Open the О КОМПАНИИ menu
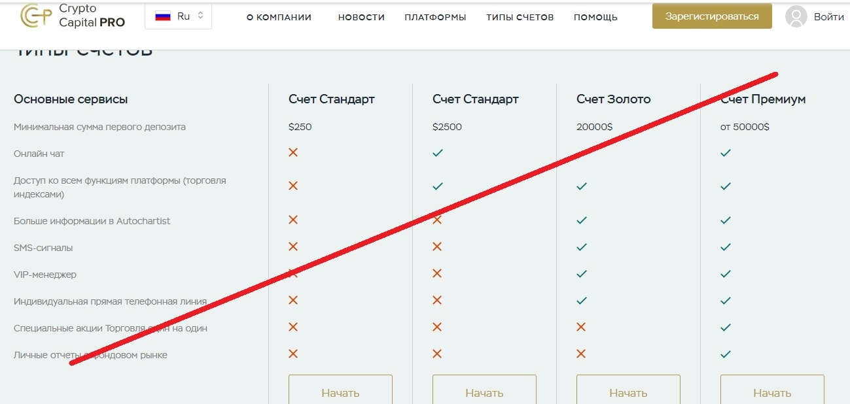This screenshot has width=850, height=404. click(279, 18)
